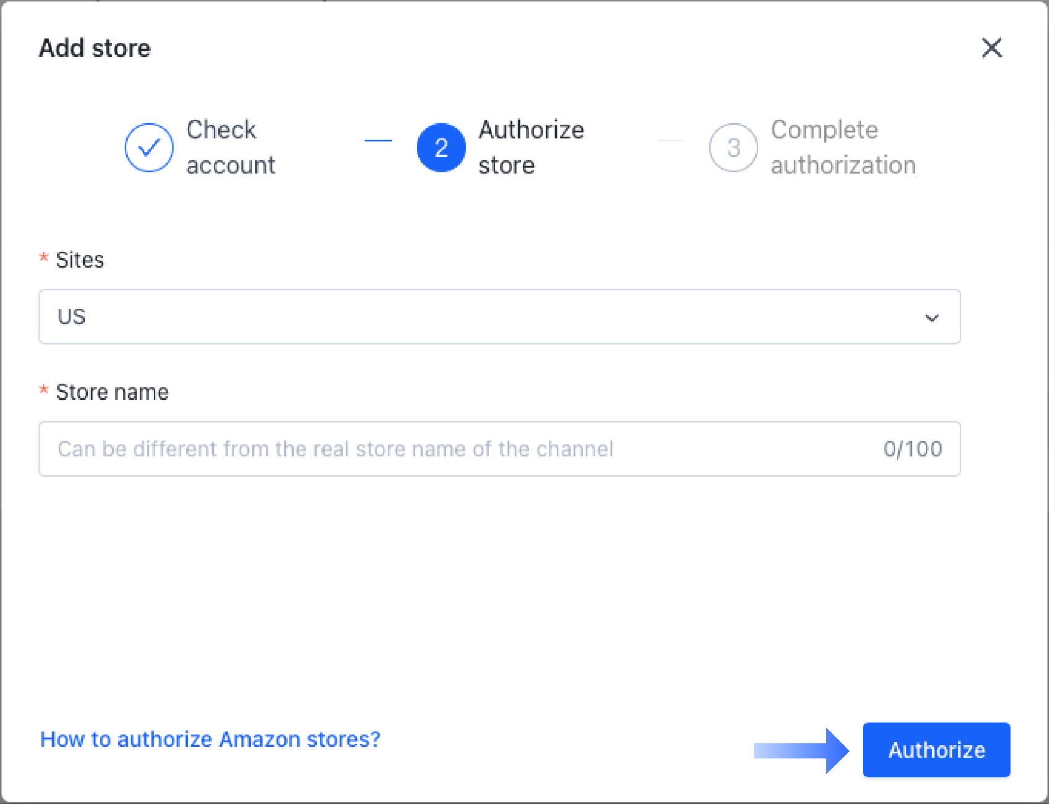Click the blue connector line between steps 1 and 2
The height and width of the screenshot is (804, 1049).
tap(378, 141)
